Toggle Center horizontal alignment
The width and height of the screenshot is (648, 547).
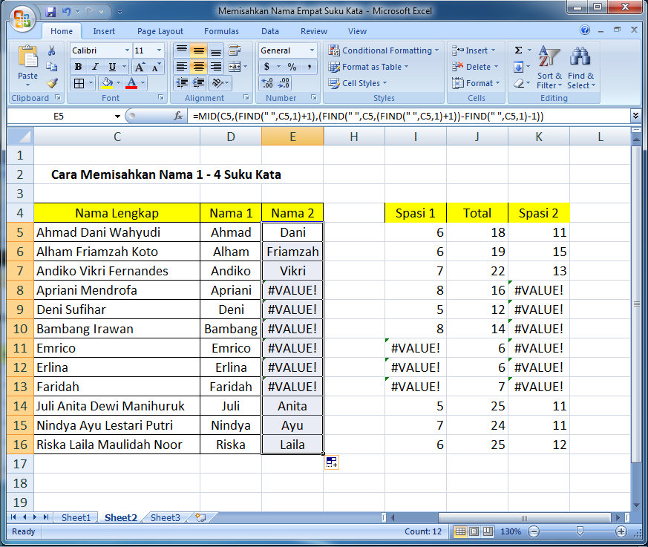(x=199, y=67)
